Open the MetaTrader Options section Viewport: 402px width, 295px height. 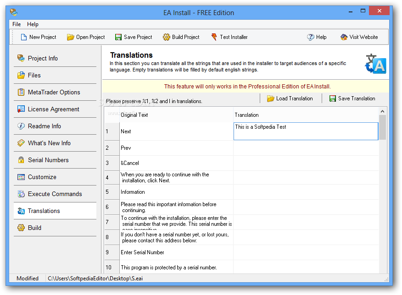pyautogui.click(x=54, y=92)
